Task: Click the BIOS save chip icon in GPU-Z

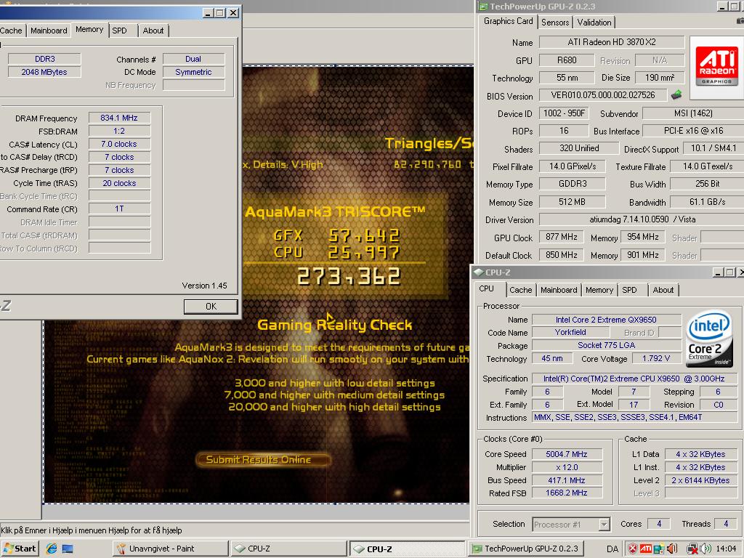Action: pyautogui.click(x=676, y=95)
